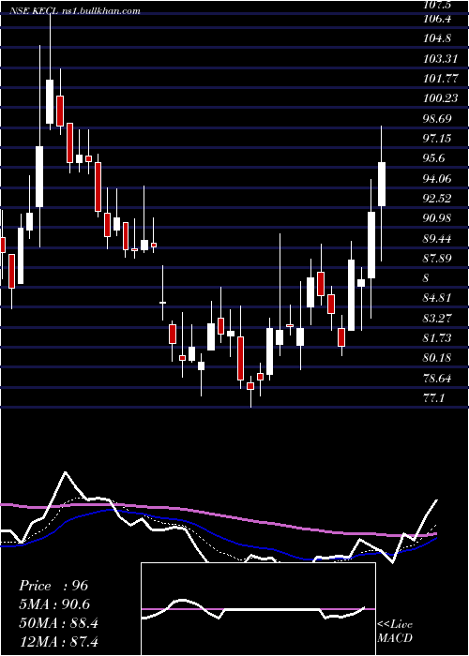This screenshot has width=469, height=656.
Task: Click the 94.06 price axis label
Action: 437,179
